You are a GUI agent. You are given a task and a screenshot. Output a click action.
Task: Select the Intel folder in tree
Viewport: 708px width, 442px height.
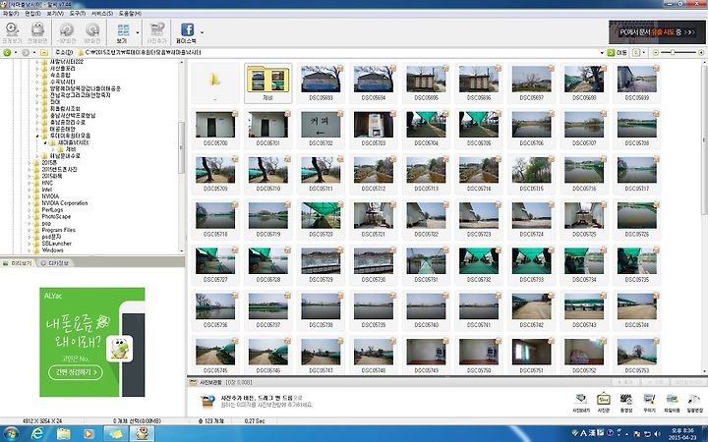tap(47, 190)
